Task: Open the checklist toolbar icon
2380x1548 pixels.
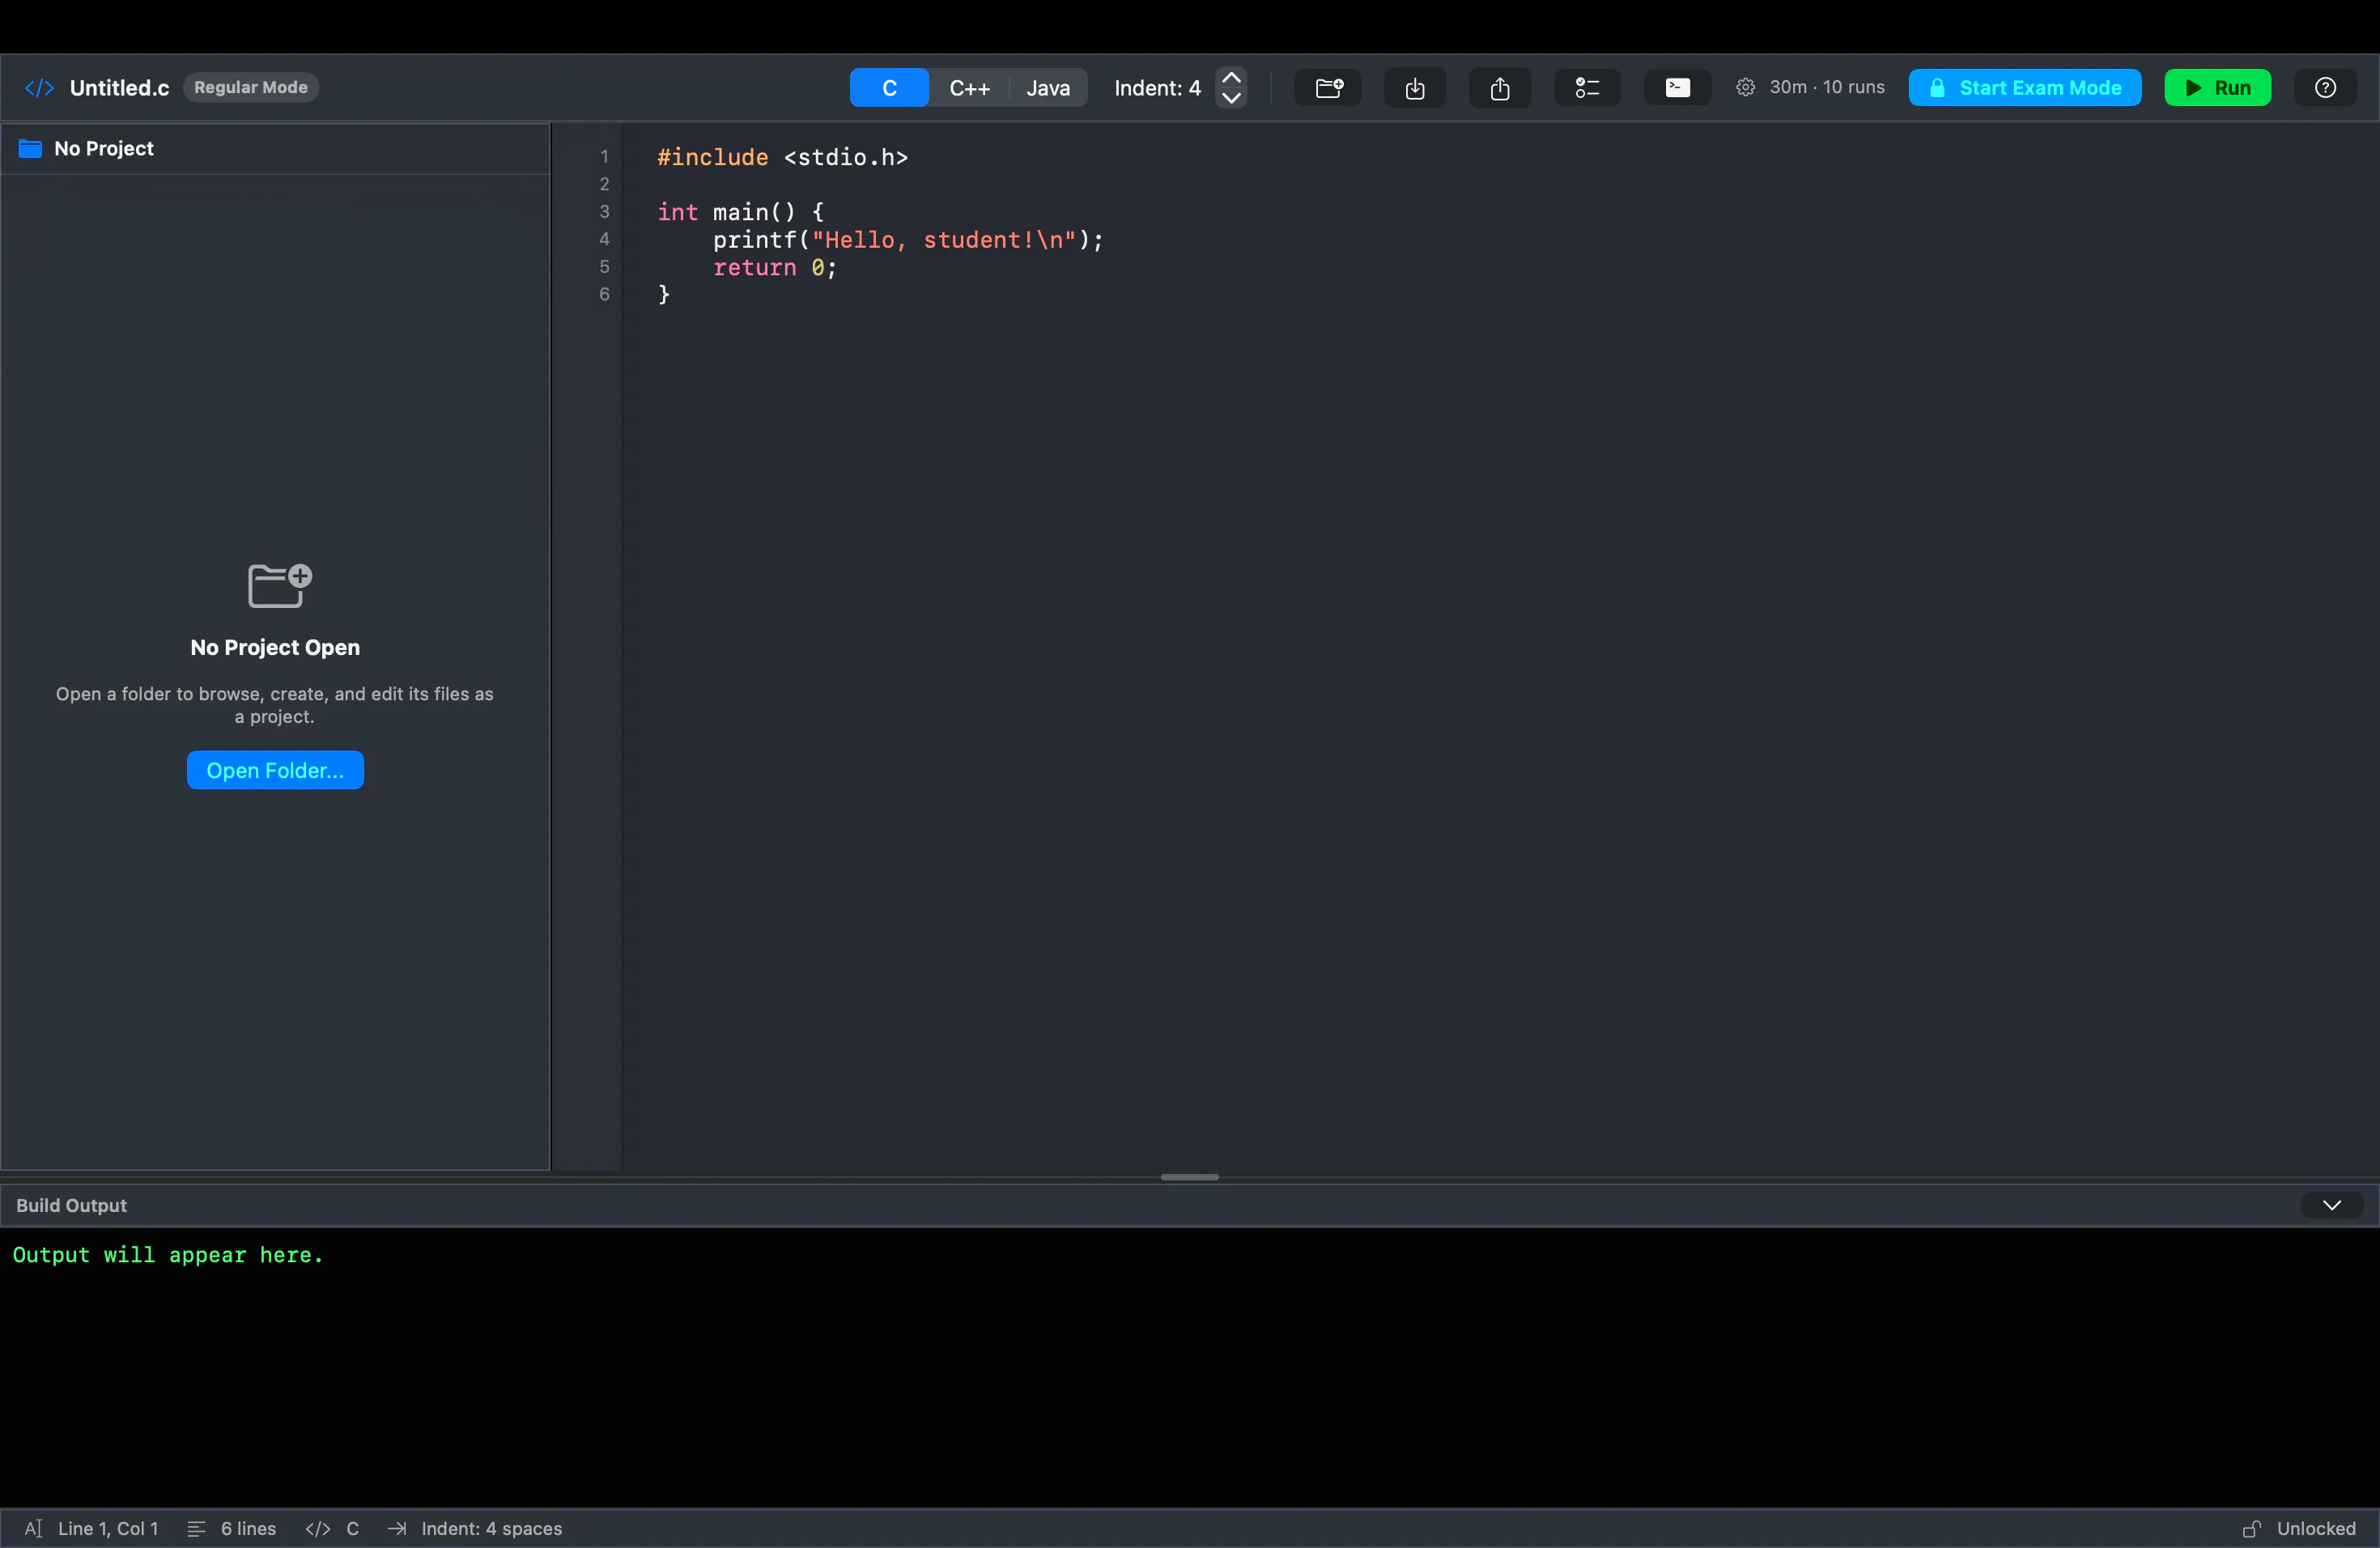Action: [1587, 88]
